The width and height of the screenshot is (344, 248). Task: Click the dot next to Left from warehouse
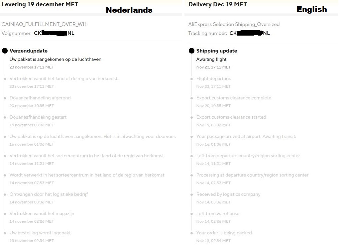191,214
